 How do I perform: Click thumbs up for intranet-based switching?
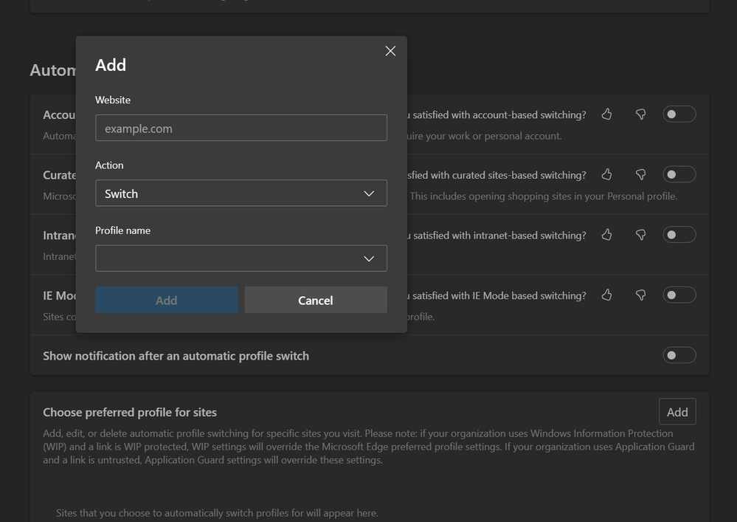(606, 235)
